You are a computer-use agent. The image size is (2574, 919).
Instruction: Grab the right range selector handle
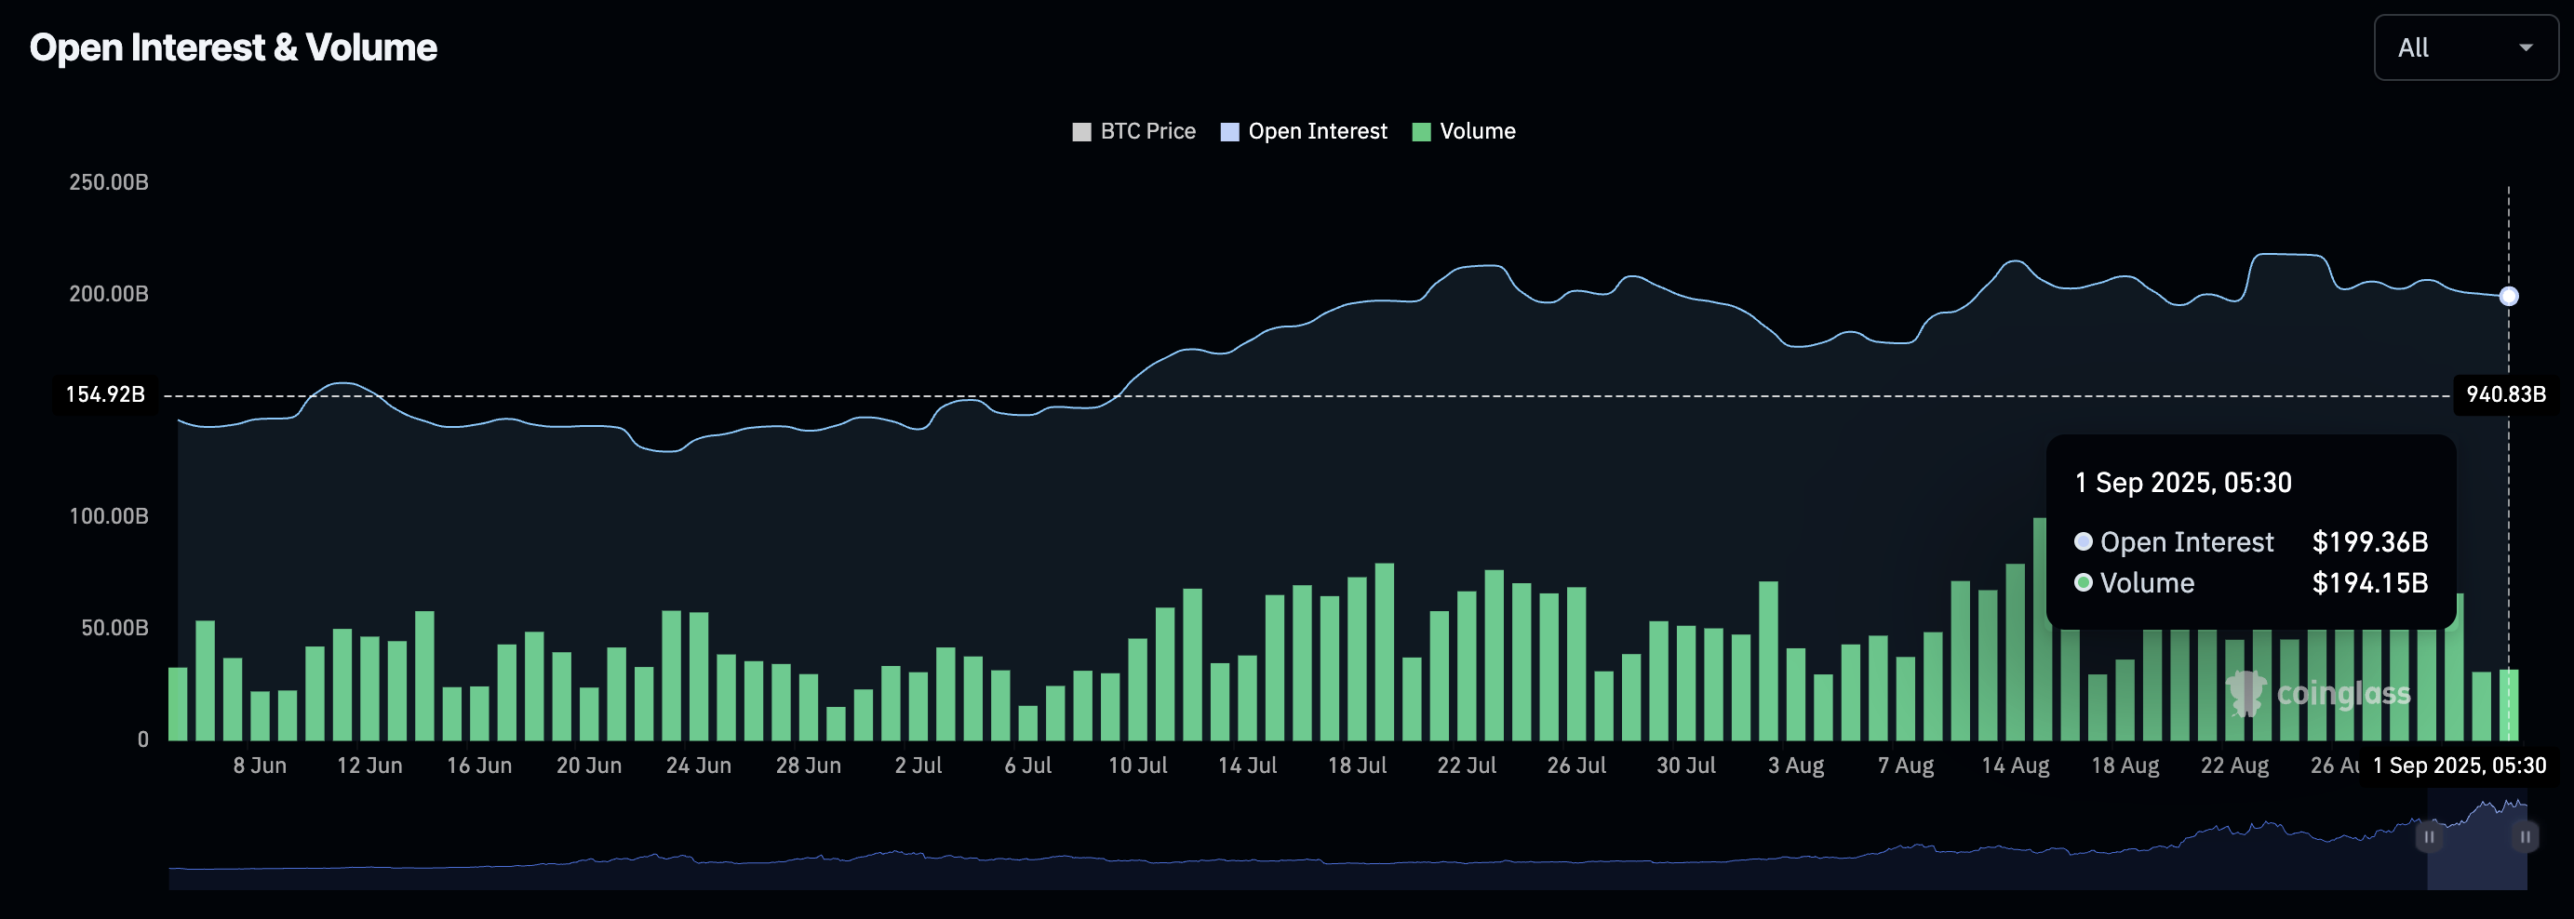point(2524,837)
